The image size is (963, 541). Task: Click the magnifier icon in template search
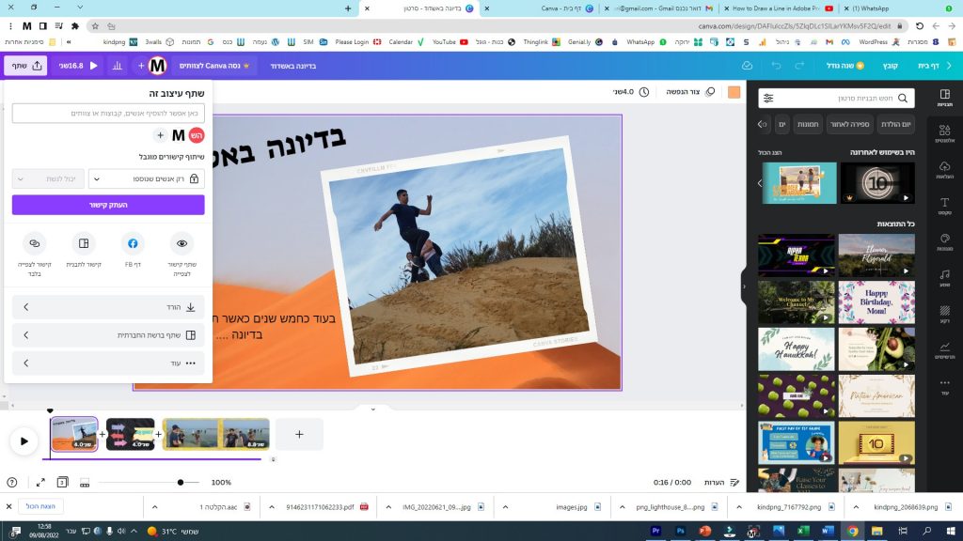tap(903, 98)
